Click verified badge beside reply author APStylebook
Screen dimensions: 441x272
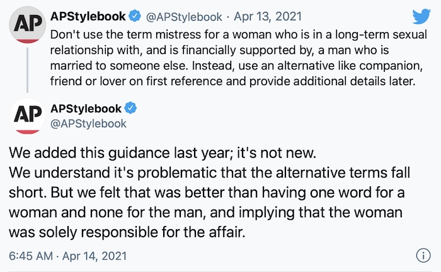tap(130, 108)
